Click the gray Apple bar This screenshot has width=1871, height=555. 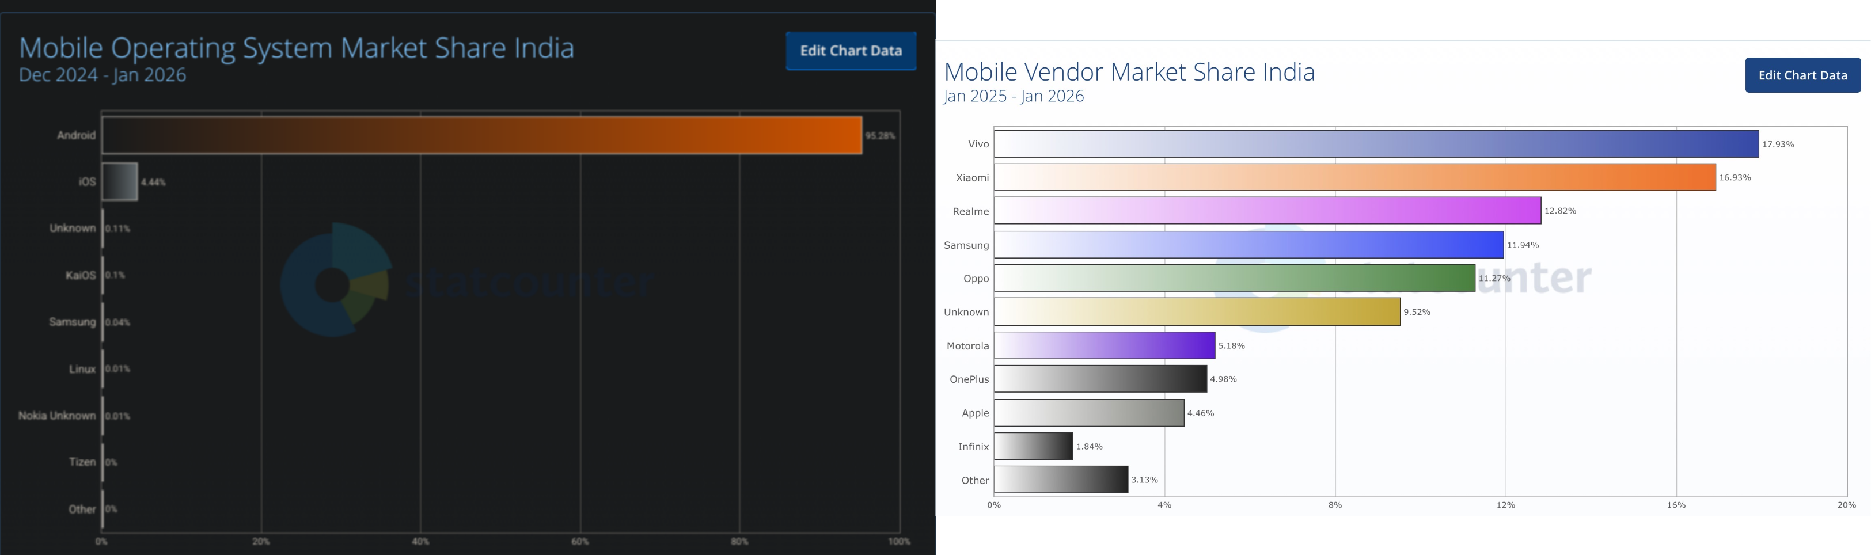pyautogui.click(x=1090, y=413)
